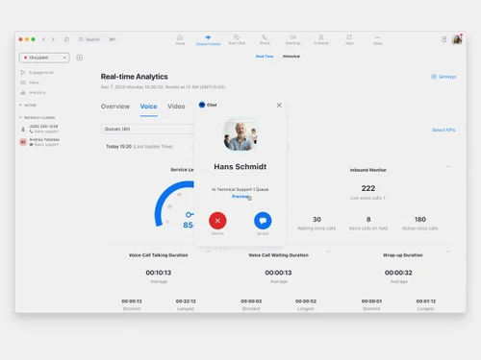Open the Overview tab
This screenshot has width=481, height=360.
[115, 107]
